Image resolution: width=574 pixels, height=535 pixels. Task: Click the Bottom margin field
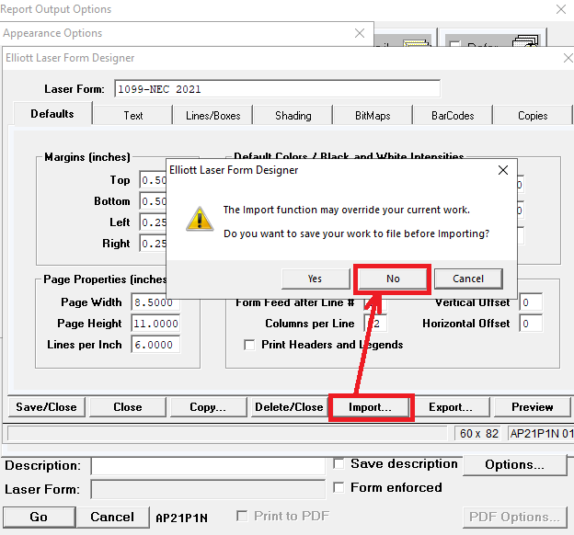(154, 201)
